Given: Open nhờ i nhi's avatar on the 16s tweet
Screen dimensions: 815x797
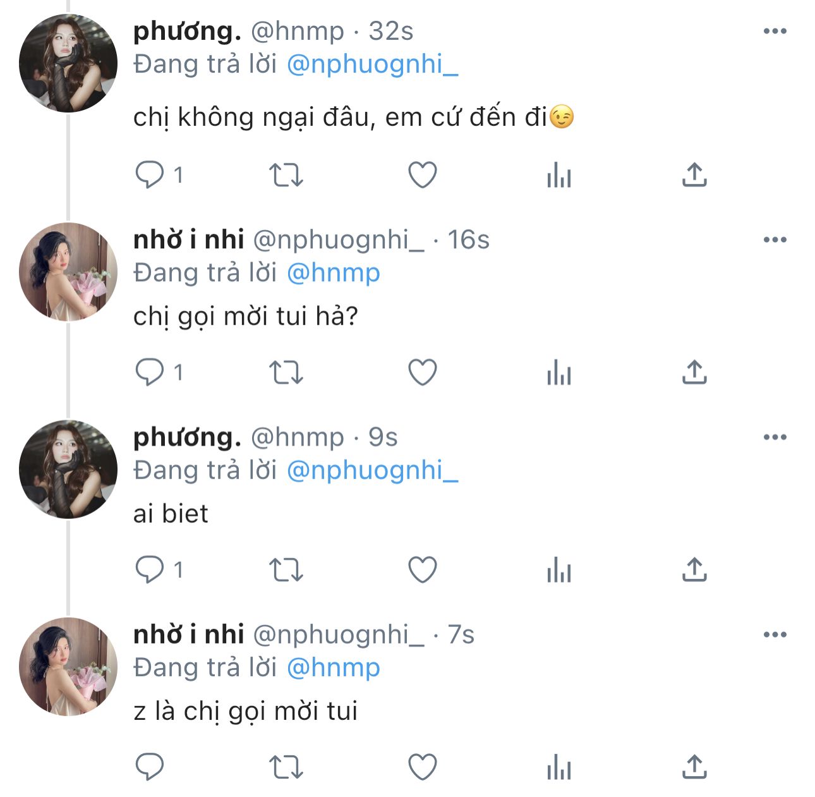Looking at the screenshot, I should coord(68,272).
